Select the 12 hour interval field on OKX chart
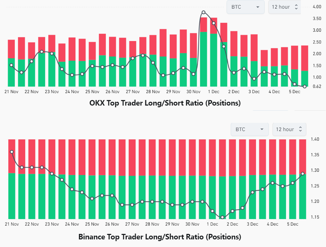The height and width of the screenshot is (247, 326). pyautogui.click(x=285, y=7)
